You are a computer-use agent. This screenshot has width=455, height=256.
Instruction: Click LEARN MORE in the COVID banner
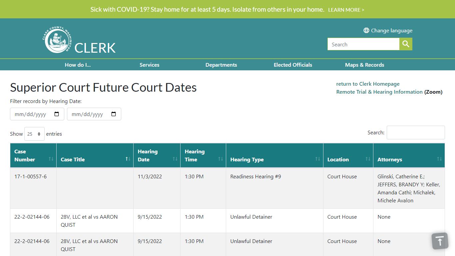(x=346, y=10)
